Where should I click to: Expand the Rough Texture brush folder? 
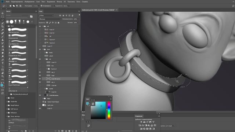(7, 105)
